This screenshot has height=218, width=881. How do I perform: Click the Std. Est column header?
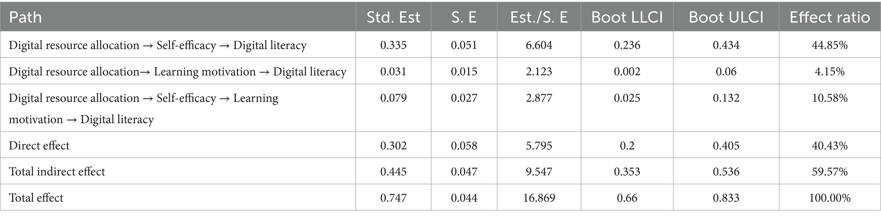tap(393, 17)
